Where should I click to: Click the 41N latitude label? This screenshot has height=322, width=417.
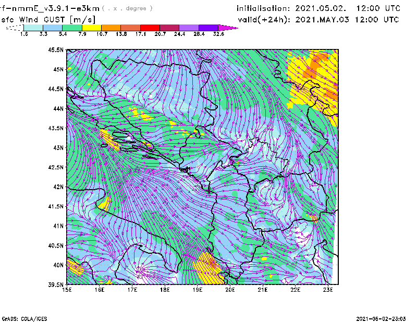58,226
